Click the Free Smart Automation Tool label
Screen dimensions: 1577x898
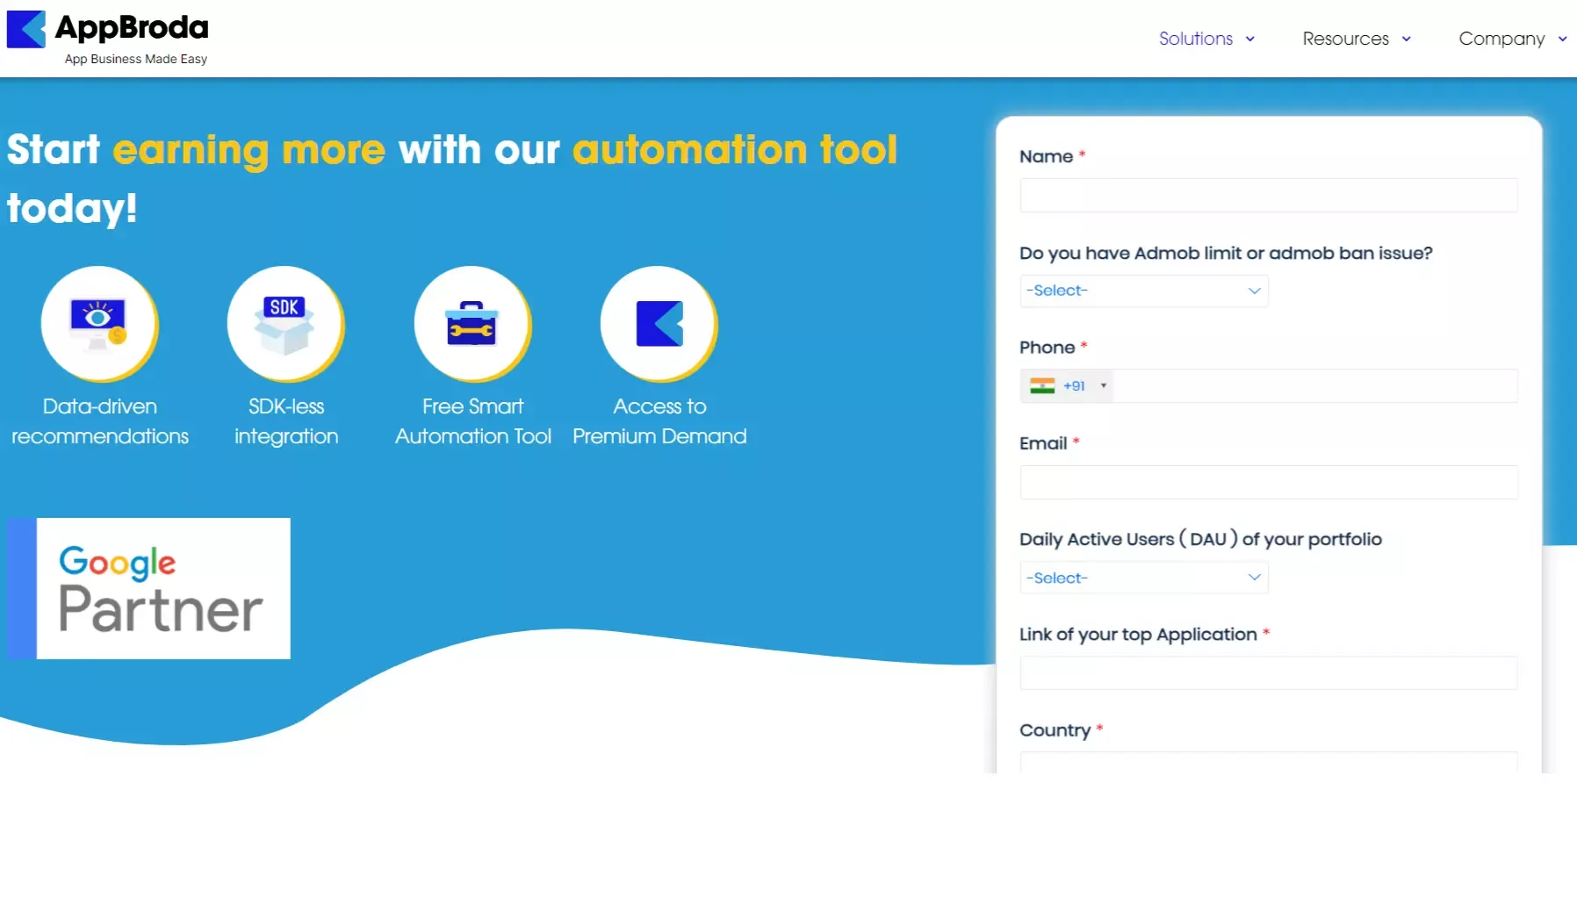[x=472, y=421]
